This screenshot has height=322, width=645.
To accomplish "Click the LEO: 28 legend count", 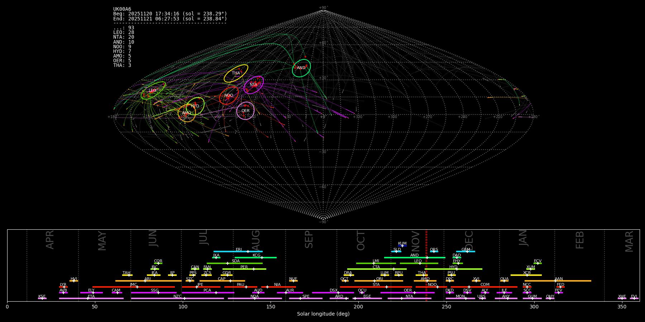I will (x=124, y=33).
